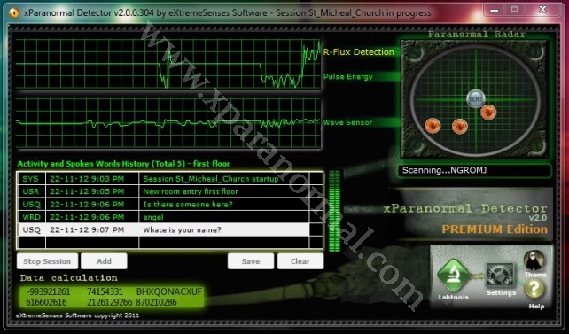The image size is (569, 334).
Task: Click the Add button
Action: click(x=104, y=261)
